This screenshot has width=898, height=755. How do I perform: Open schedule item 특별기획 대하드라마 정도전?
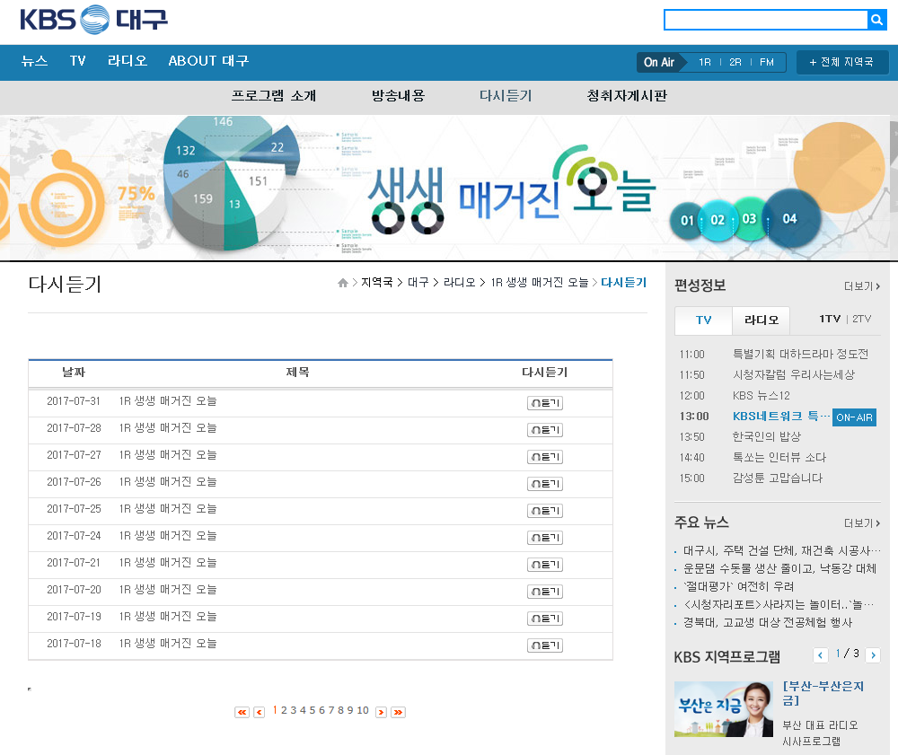pos(801,355)
